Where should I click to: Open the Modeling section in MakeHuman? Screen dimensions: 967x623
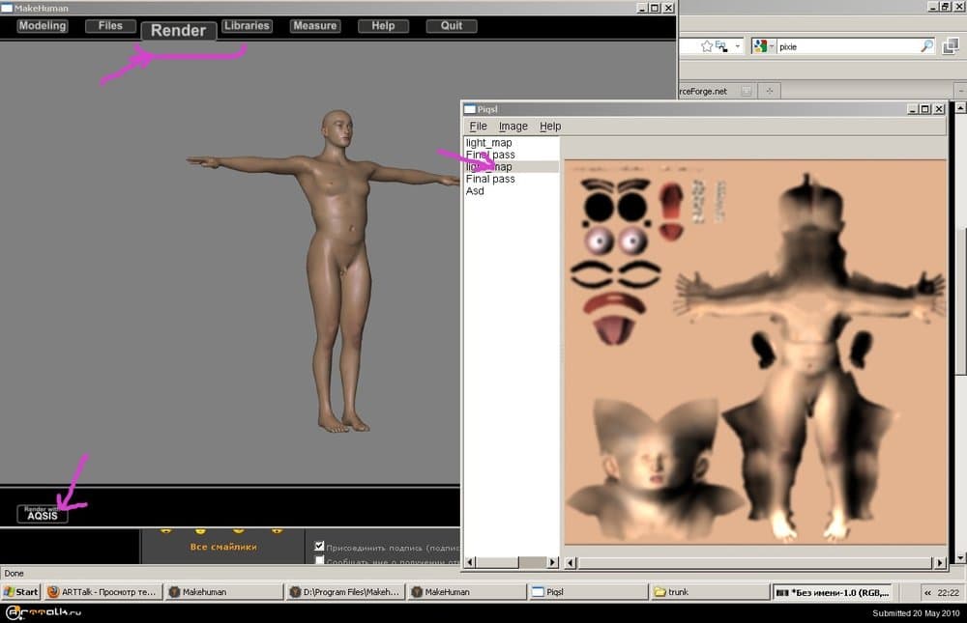pos(42,26)
